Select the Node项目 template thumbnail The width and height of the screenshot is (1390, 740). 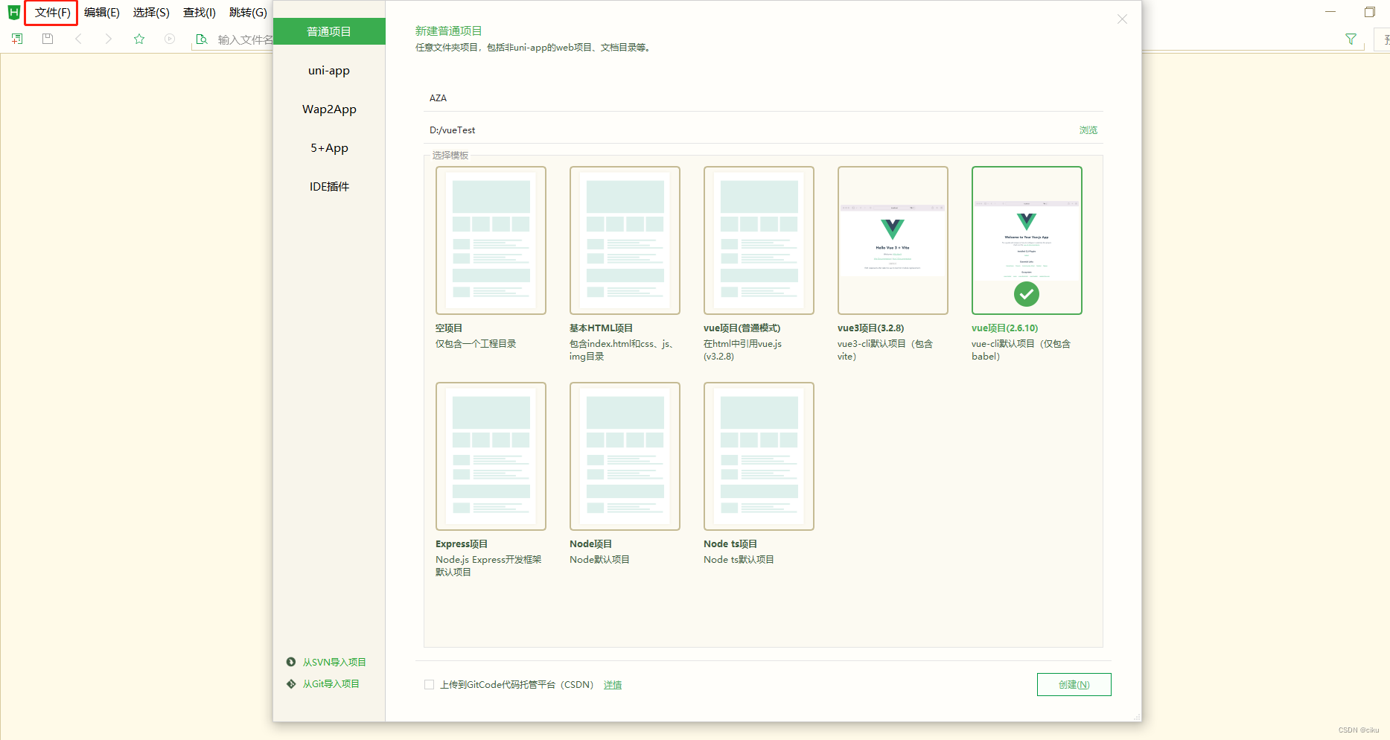point(625,456)
